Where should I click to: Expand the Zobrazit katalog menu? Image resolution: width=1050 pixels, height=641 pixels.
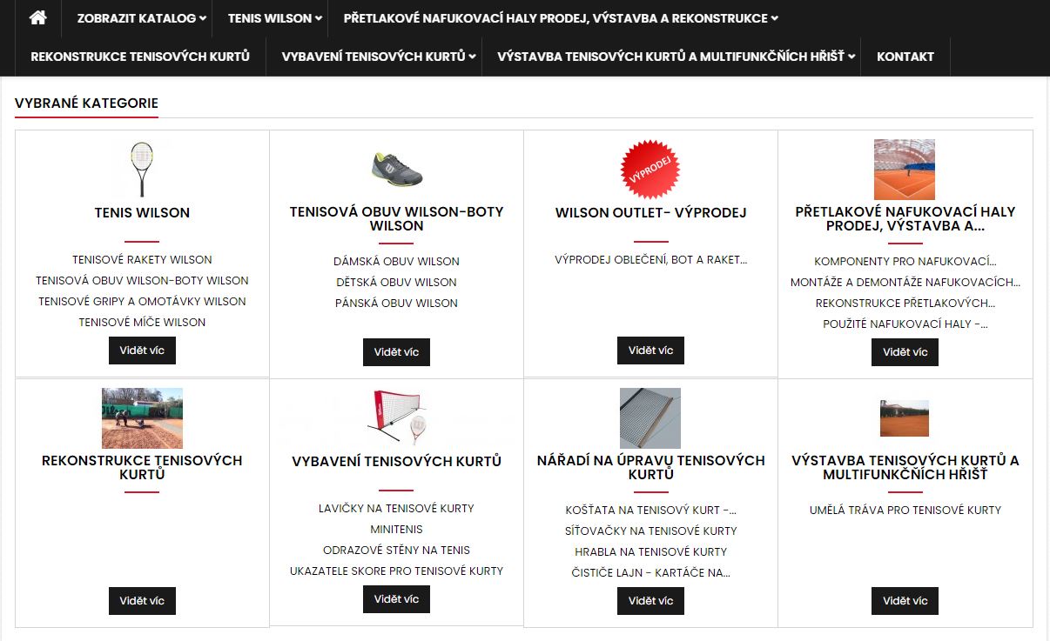[x=141, y=18]
